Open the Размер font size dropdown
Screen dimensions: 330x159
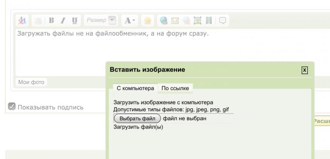pos(101,20)
